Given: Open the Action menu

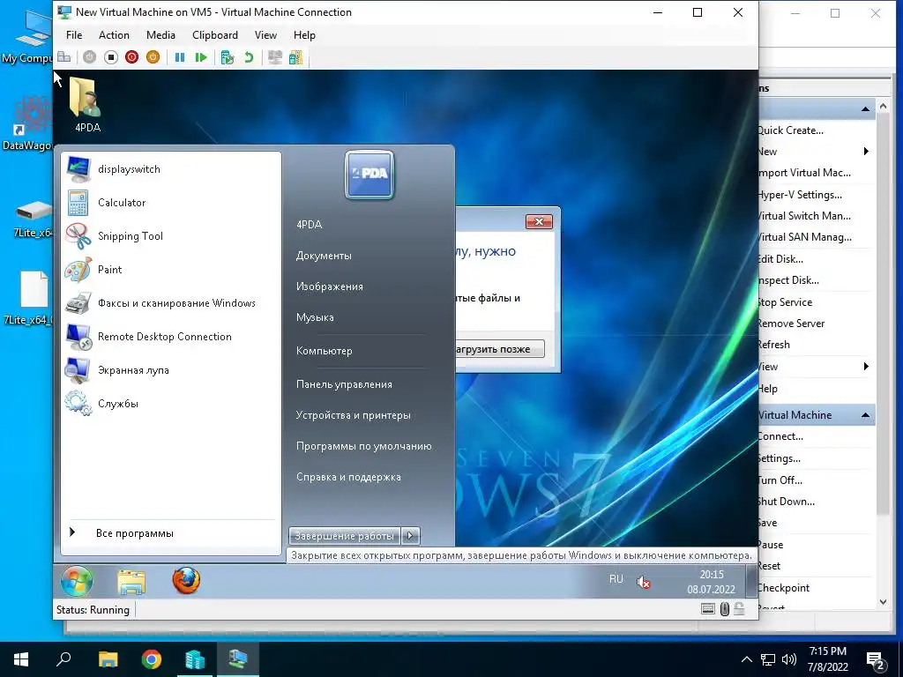Looking at the screenshot, I should pyautogui.click(x=114, y=35).
